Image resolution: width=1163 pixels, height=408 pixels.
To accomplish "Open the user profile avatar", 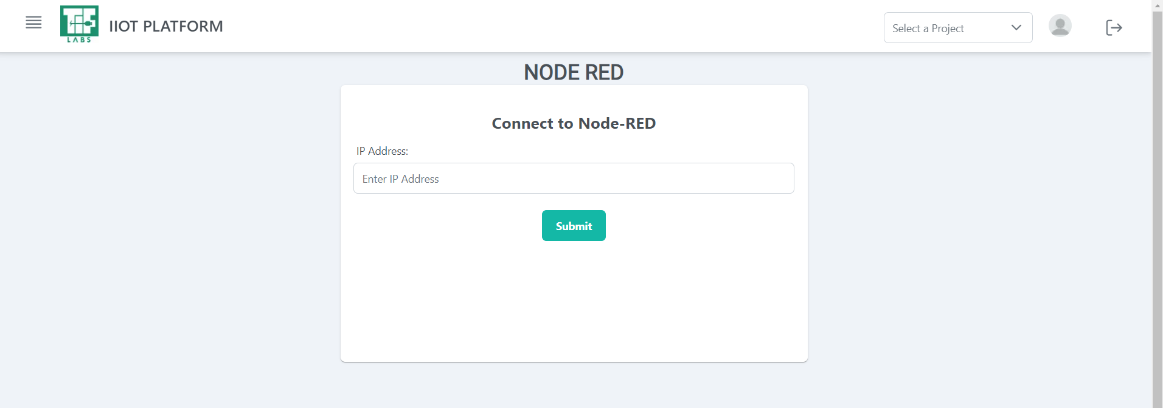I will tap(1060, 25).
